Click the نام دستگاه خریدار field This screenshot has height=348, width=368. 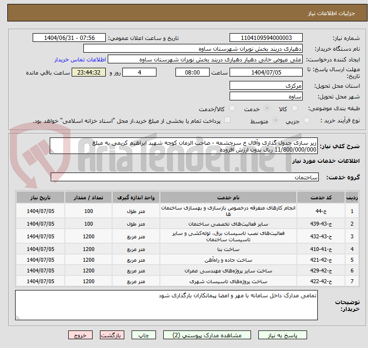193,49
